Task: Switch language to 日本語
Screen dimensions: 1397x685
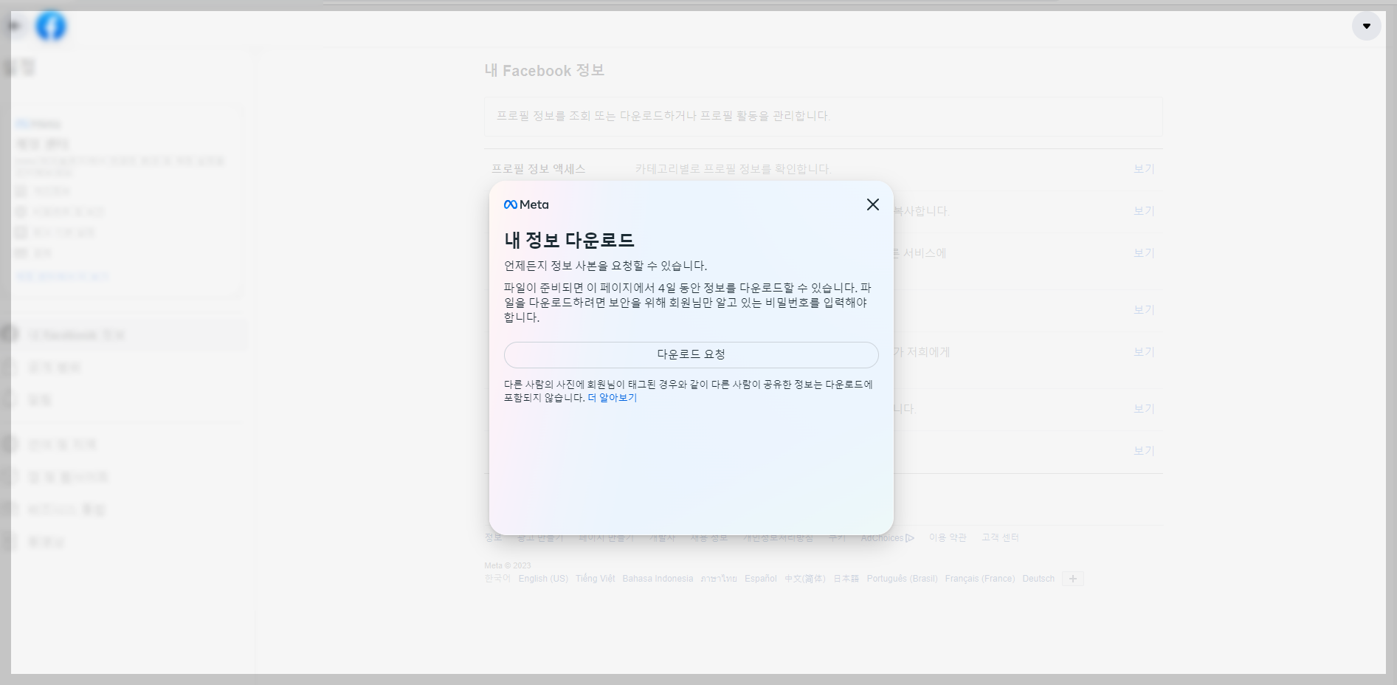Action: [x=846, y=579]
